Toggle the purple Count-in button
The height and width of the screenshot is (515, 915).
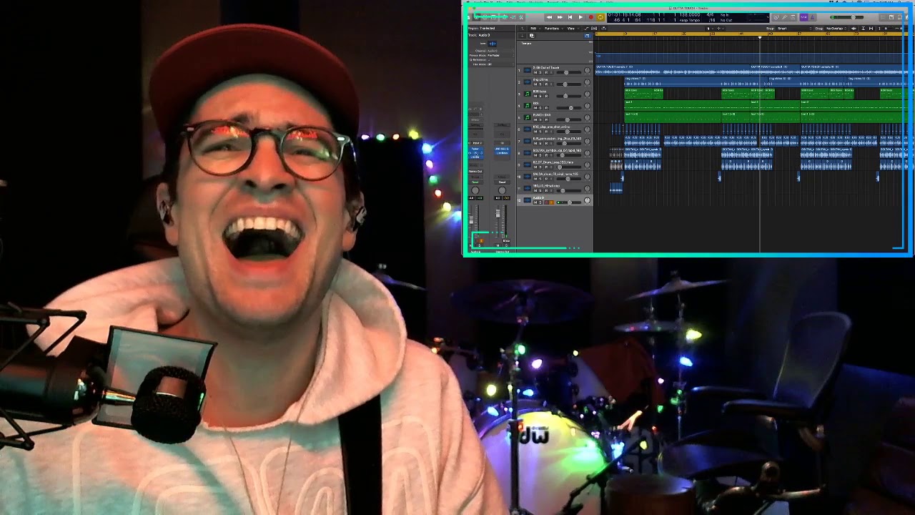(803, 17)
